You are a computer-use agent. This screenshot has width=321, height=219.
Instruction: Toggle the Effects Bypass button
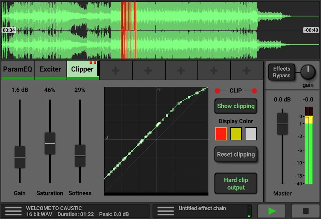(282, 72)
